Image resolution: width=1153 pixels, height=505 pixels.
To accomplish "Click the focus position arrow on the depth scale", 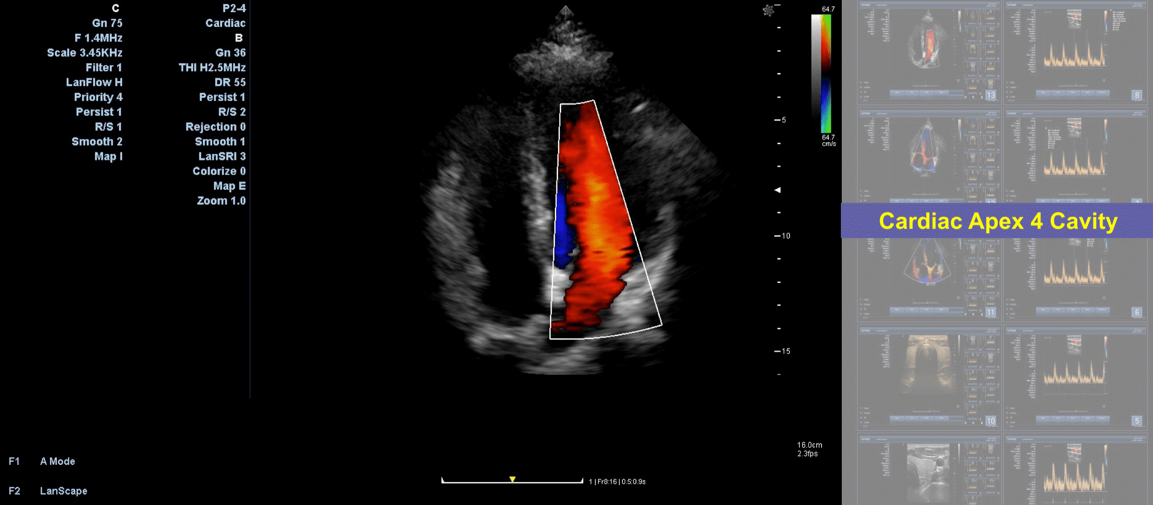I will tap(777, 190).
